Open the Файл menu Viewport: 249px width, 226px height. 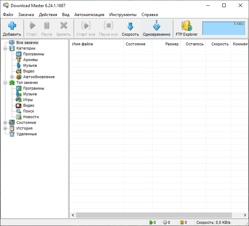pyautogui.click(x=8, y=15)
